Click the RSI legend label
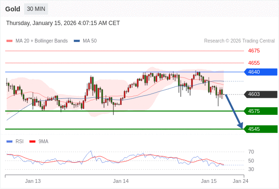The height and width of the screenshot is (189, 279). click(x=19, y=142)
